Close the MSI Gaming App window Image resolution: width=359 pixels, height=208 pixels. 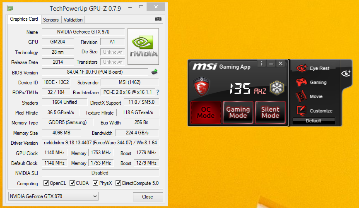coord(280,64)
